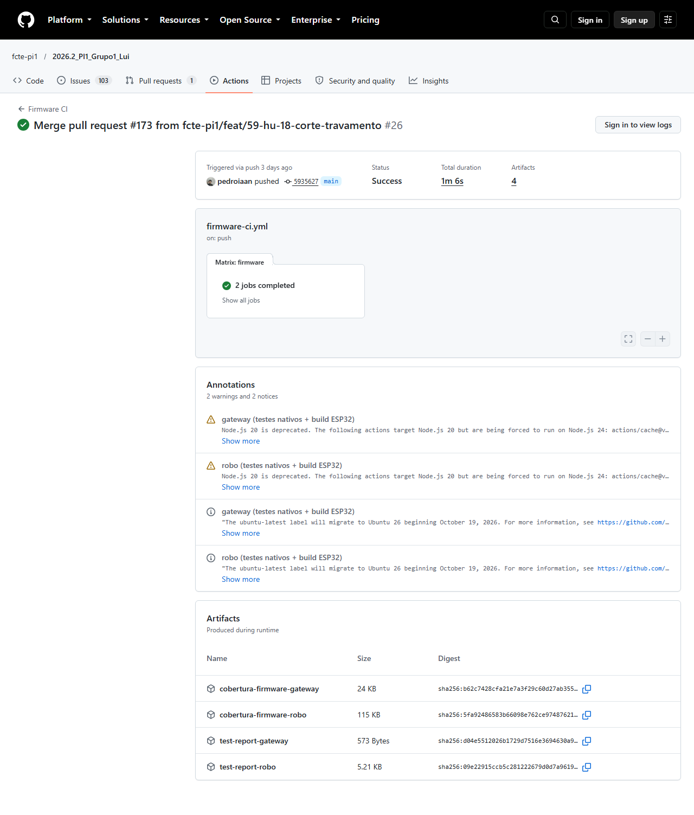Enter fullscreen on the workflow graph
Screen dimensions: 694x815
pos(628,339)
